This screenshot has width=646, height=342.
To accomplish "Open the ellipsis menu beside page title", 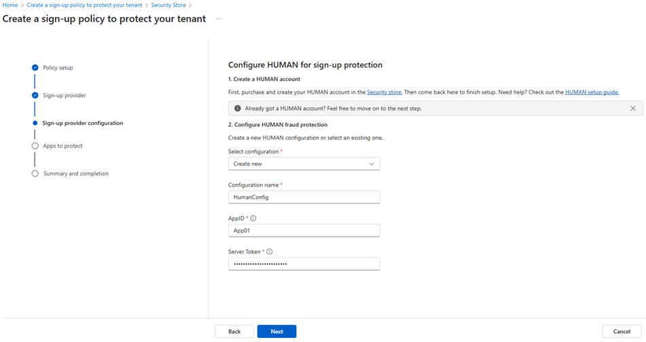I will click(x=219, y=19).
